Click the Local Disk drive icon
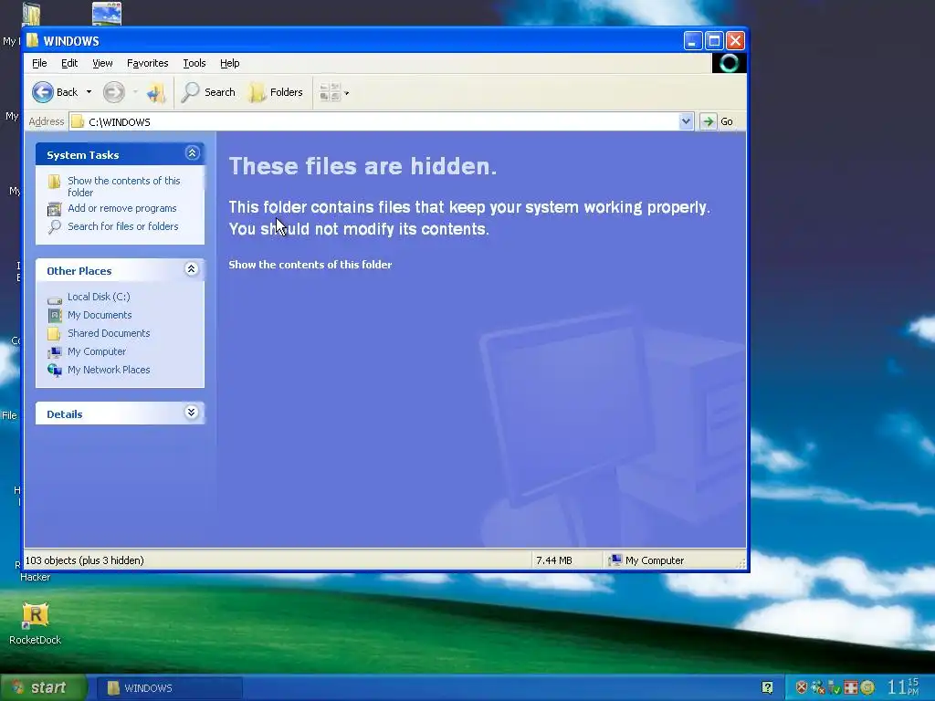935x701 pixels. (x=54, y=298)
